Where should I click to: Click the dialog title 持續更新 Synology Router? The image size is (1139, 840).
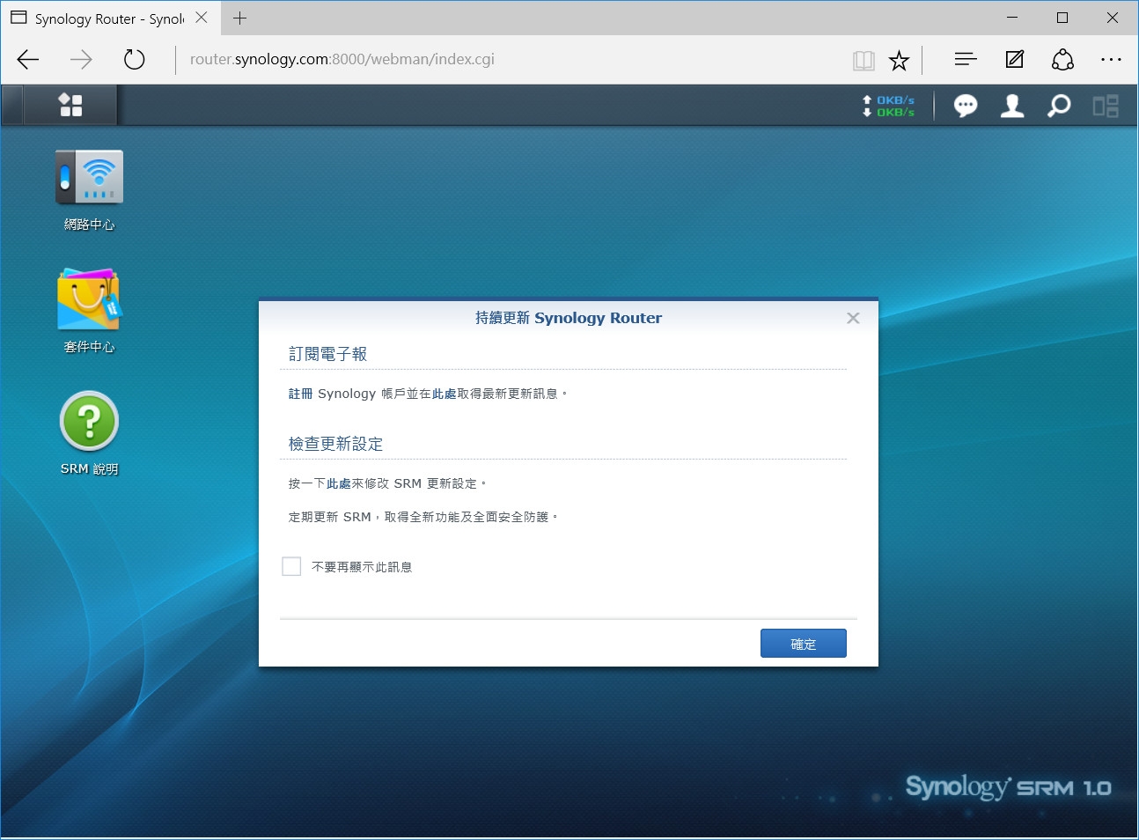[x=569, y=318]
